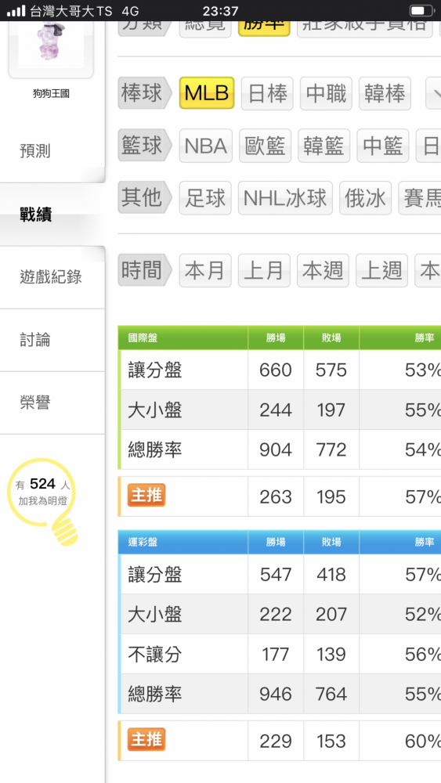Choose the 日棒 baseball filter

[x=267, y=93]
